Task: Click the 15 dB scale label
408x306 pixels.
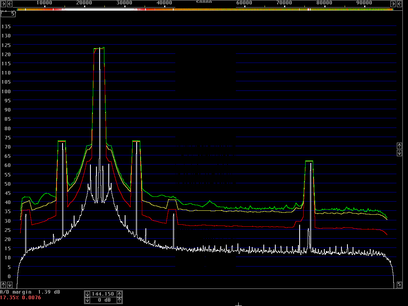Action: (8, 249)
